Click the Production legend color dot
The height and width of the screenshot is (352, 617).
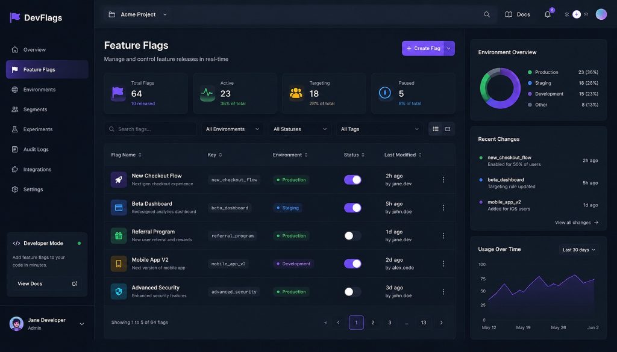click(530, 72)
